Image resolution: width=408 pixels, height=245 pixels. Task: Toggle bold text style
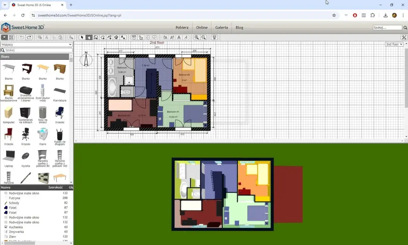[179, 37]
